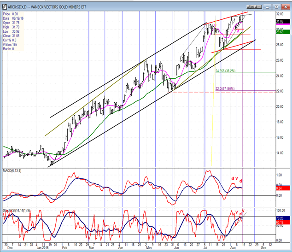This screenshot has height=252, width=292.
Task: Click the 32.00 label on price axis
Action: coord(280,14)
